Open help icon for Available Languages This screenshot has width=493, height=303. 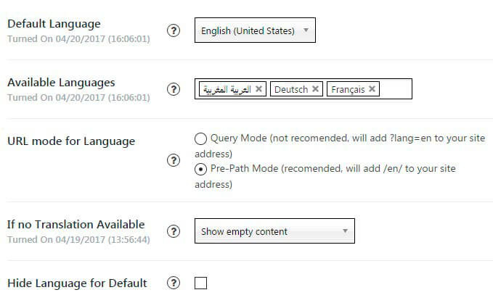tap(174, 89)
